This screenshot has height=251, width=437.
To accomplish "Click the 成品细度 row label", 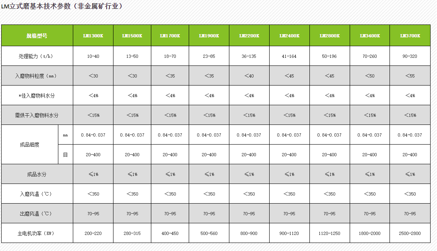I will 30,145.
